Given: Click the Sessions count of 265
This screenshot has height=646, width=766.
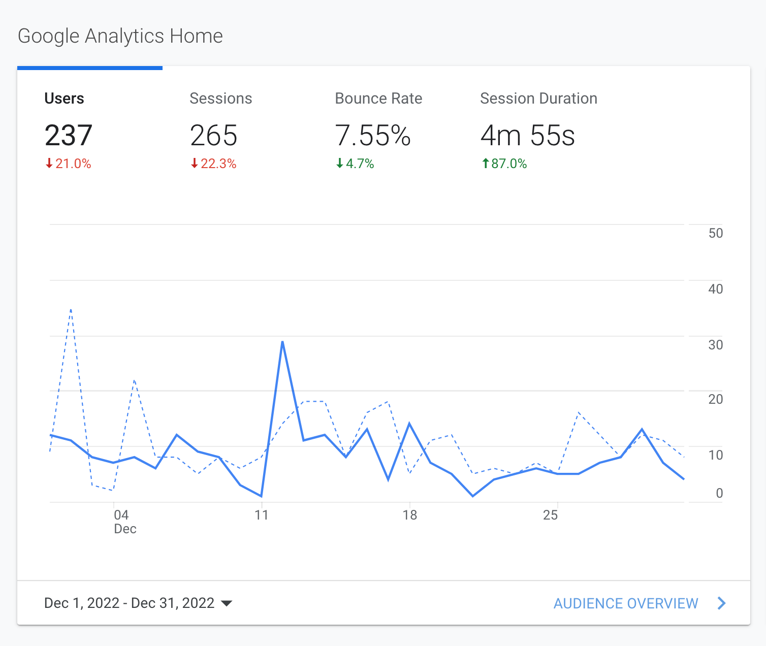Looking at the screenshot, I should (214, 136).
